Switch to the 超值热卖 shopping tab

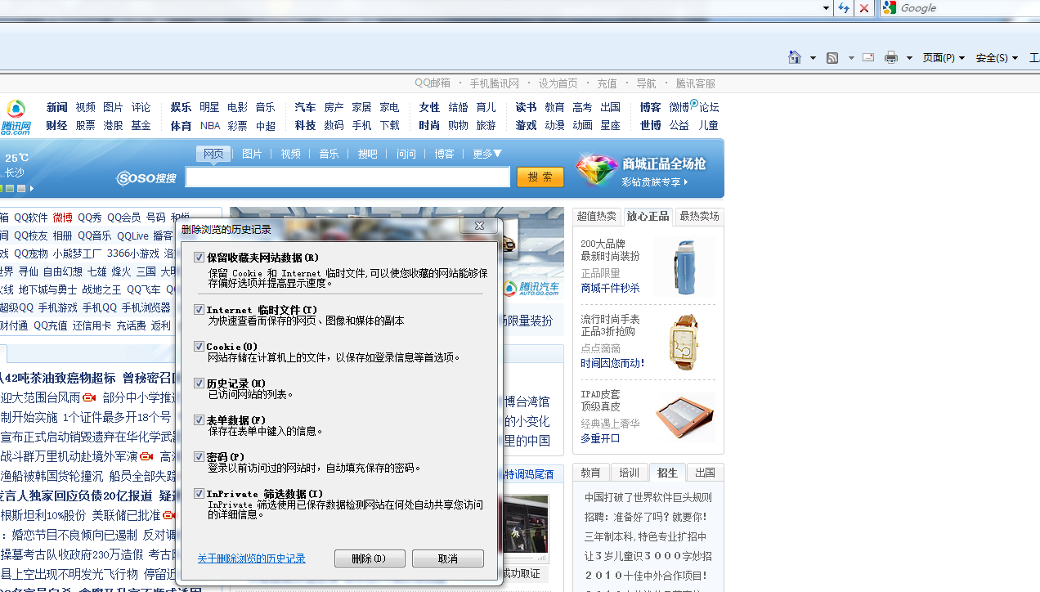[x=597, y=216]
